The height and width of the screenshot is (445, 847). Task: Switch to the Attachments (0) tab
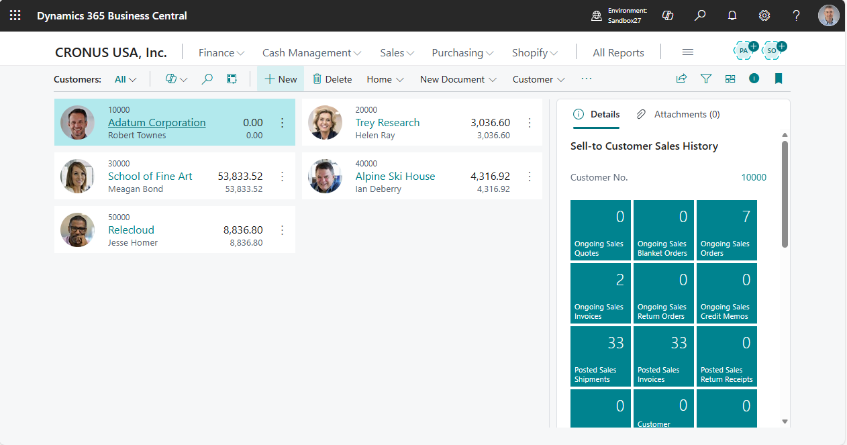[678, 114]
